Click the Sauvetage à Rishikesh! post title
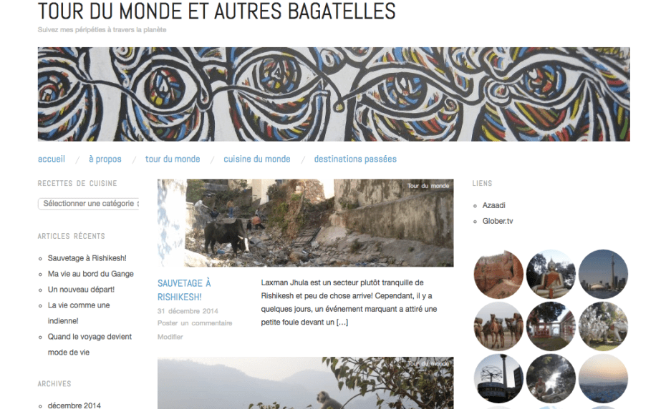The width and height of the screenshot is (666, 409). pos(184,290)
